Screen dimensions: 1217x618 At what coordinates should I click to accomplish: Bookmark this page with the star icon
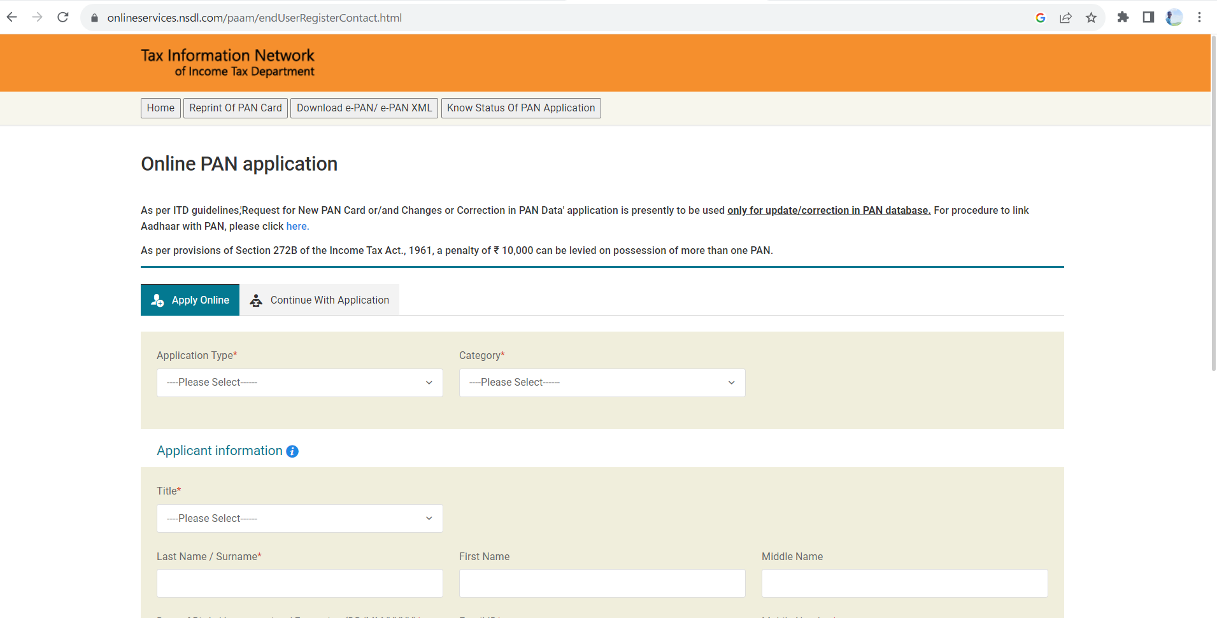click(1091, 18)
